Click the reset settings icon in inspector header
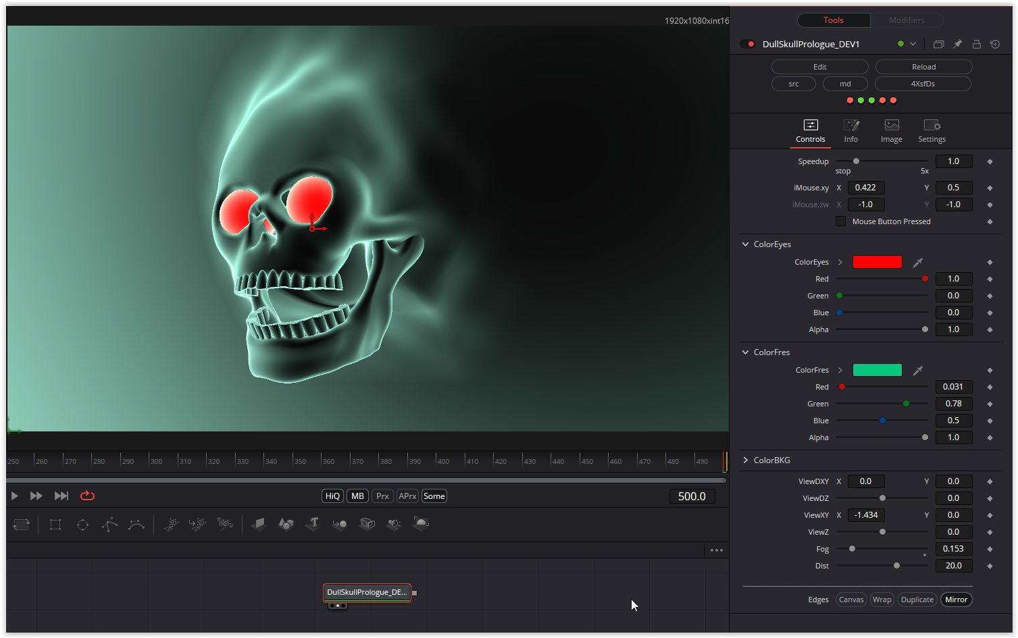1018x638 pixels. pyautogui.click(x=995, y=45)
